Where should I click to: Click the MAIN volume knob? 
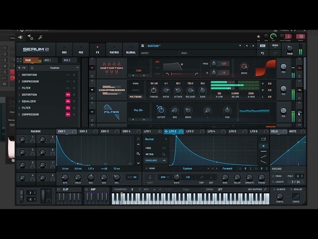point(290,48)
